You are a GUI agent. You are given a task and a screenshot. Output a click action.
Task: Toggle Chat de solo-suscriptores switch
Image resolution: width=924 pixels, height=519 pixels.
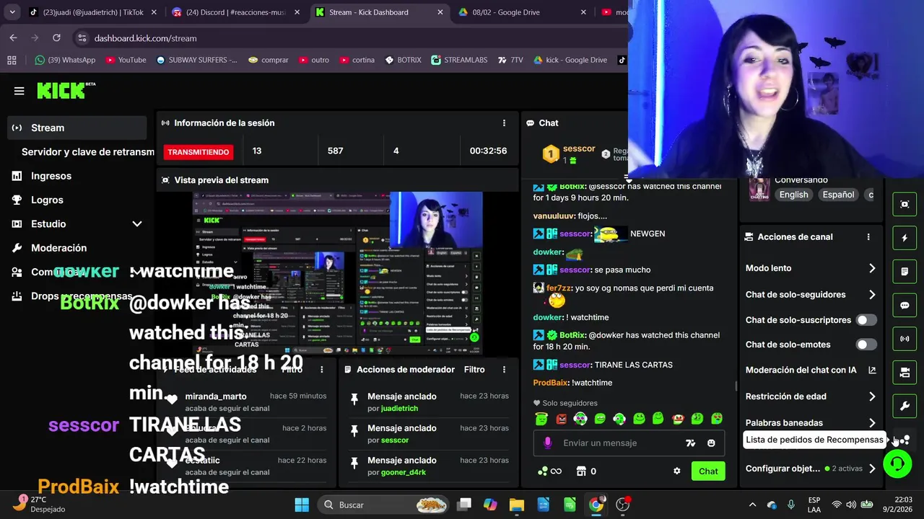click(866, 320)
